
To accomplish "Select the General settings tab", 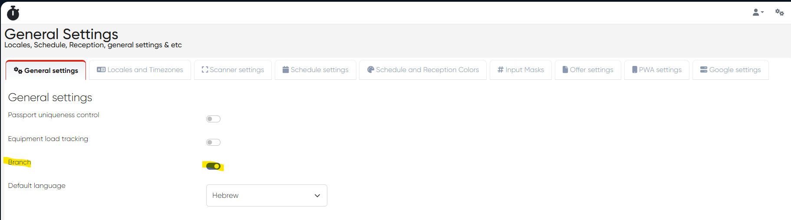I will pos(46,70).
